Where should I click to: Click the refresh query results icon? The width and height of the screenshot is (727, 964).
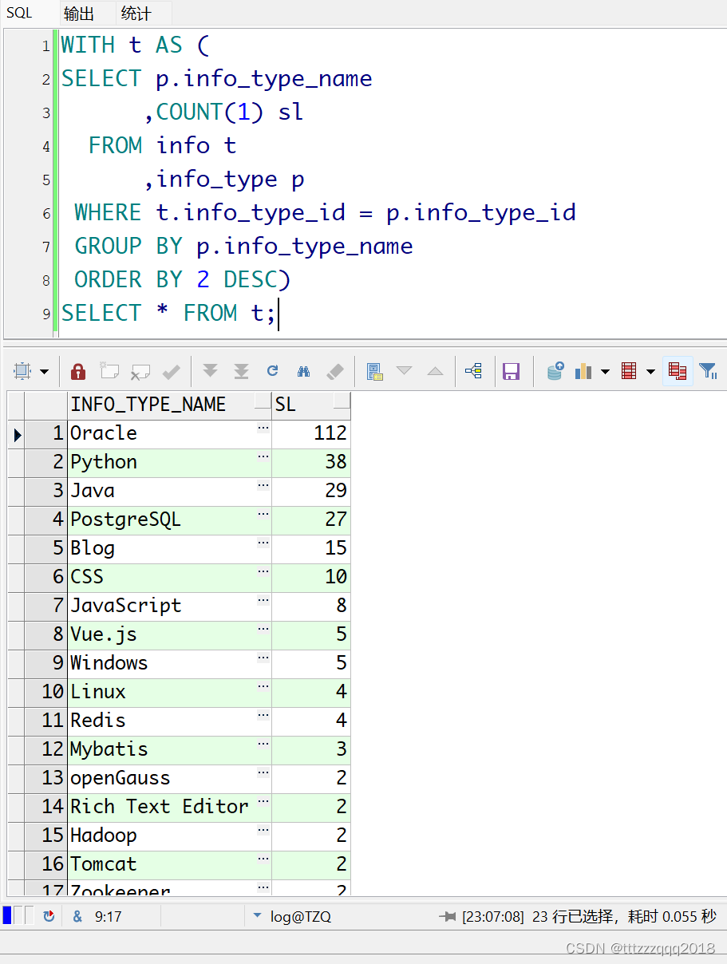click(x=272, y=371)
